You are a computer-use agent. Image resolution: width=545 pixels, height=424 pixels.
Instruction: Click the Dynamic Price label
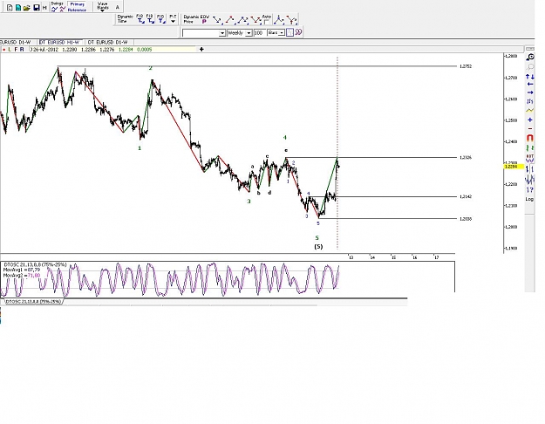coord(192,19)
